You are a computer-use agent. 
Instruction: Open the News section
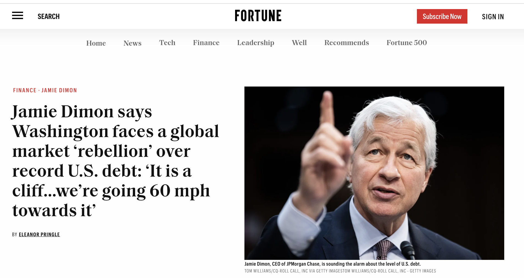click(132, 43)
